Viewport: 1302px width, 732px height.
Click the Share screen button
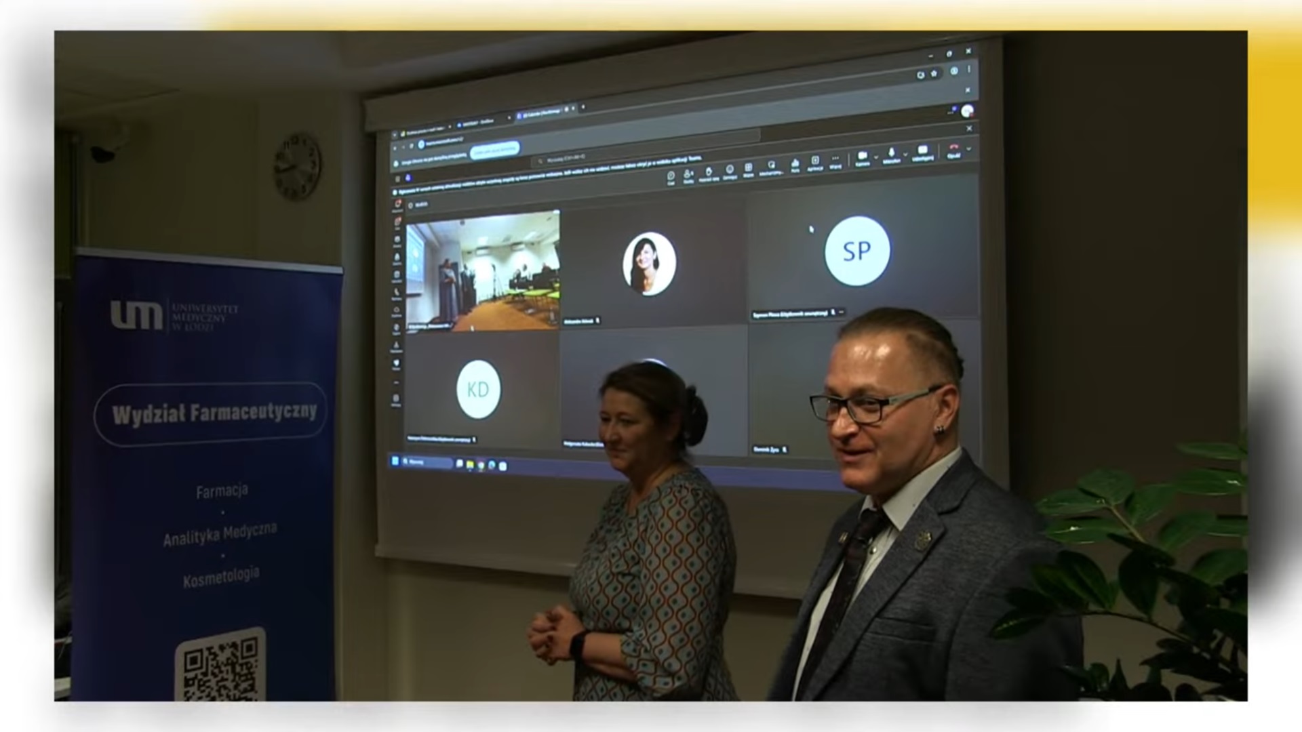(x=922, y=150)
